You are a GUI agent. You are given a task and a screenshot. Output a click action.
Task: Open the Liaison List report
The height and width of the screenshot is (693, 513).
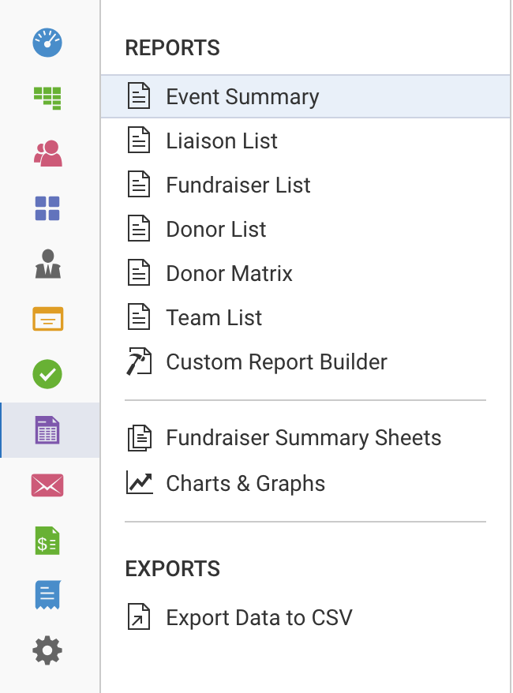pos(221,140)
